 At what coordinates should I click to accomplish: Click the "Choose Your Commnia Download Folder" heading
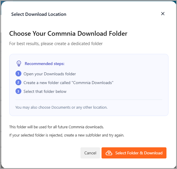click(68, 33)
